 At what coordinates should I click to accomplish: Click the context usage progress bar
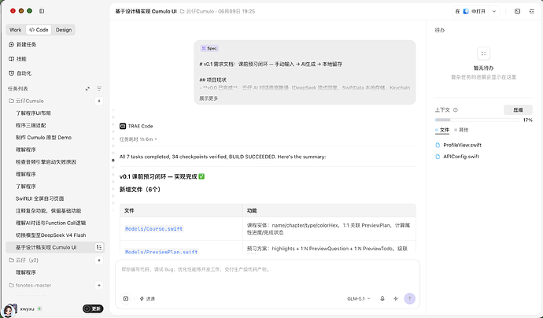(477, 120)
